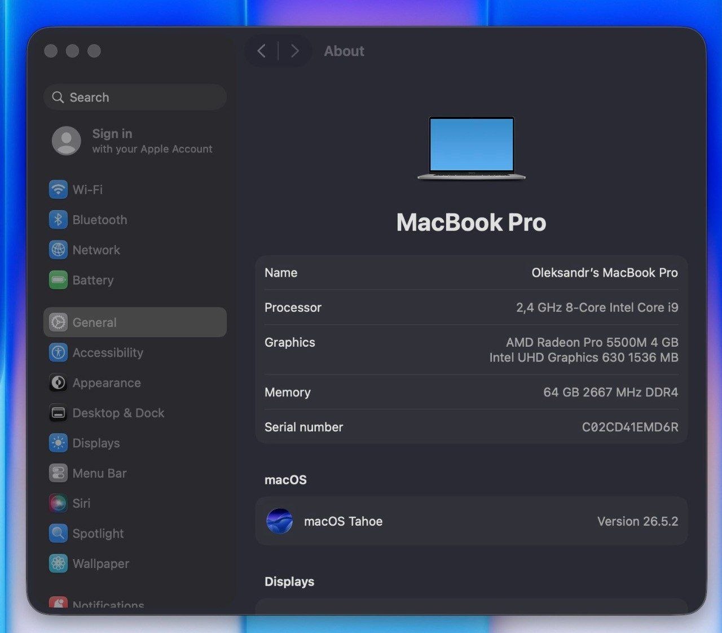
Task: Click the Graphics row label
Action: (x=290, y=342)
